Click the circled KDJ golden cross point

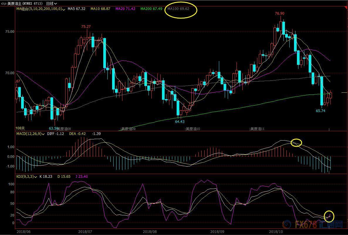(x=329, y=216)
